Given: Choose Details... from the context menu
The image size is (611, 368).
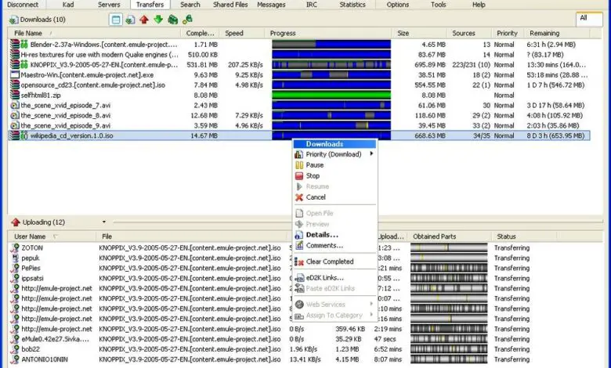Looking at the screenshot, I should tap(322, 234).
